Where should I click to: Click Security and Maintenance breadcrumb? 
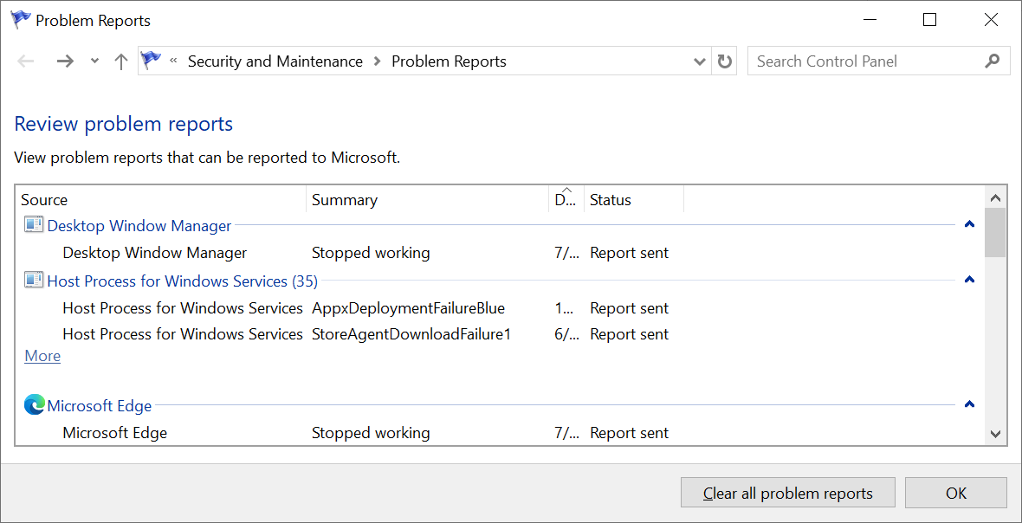(275, 61)
